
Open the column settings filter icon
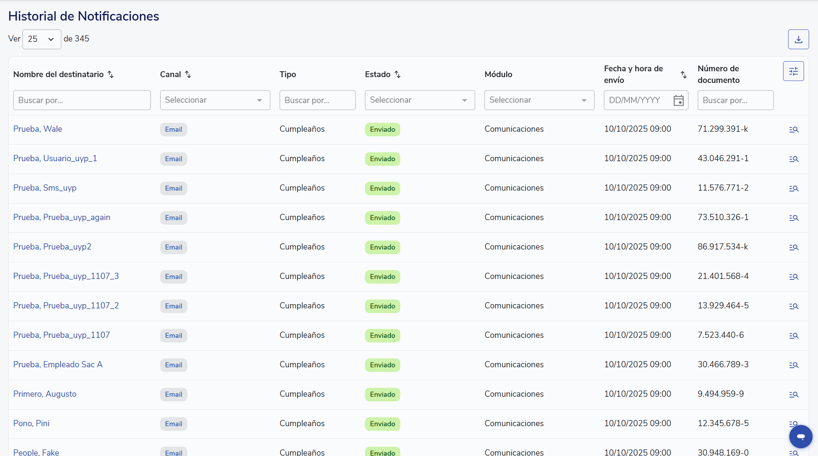[793, 71]
